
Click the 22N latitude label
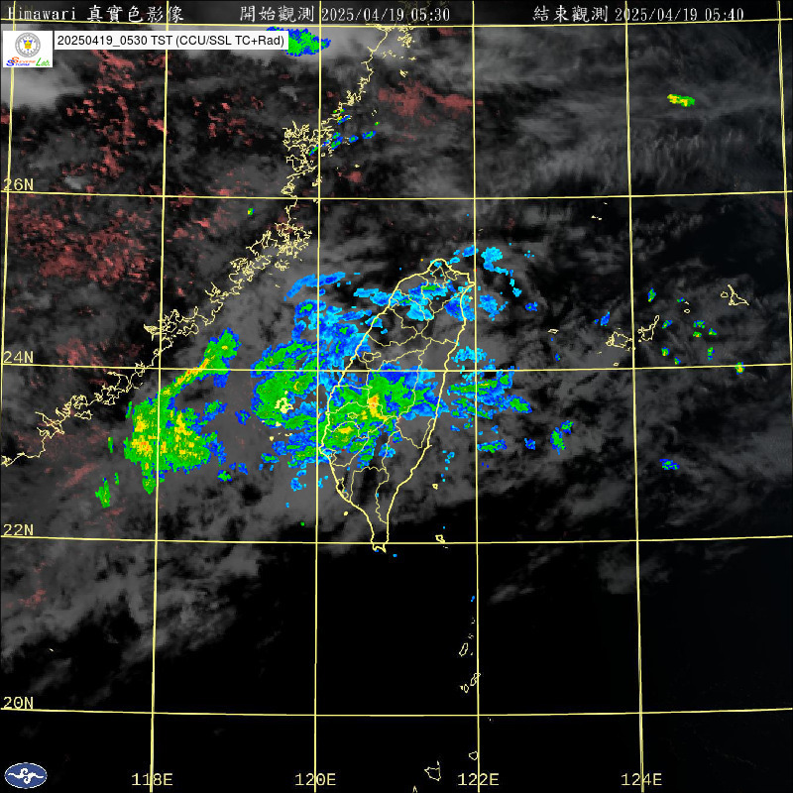point(18,530)
